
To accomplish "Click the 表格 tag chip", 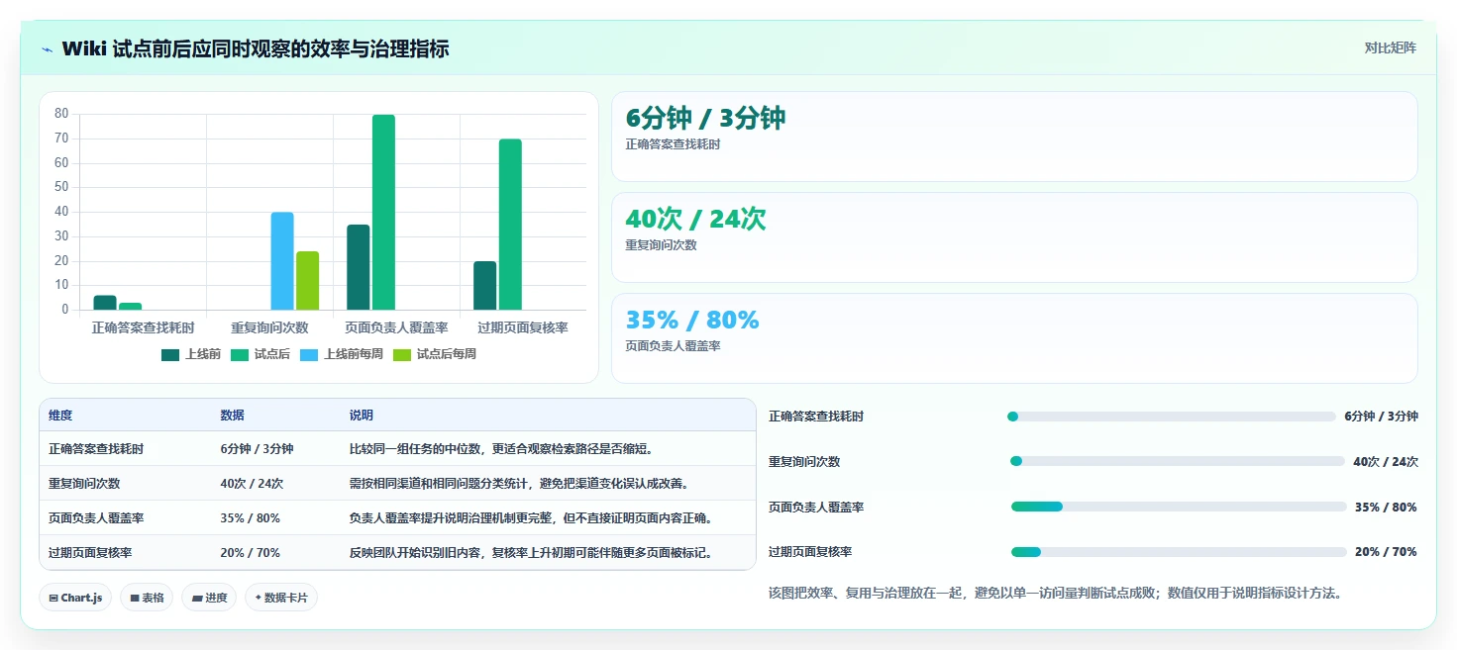I will tap(147, 598).
